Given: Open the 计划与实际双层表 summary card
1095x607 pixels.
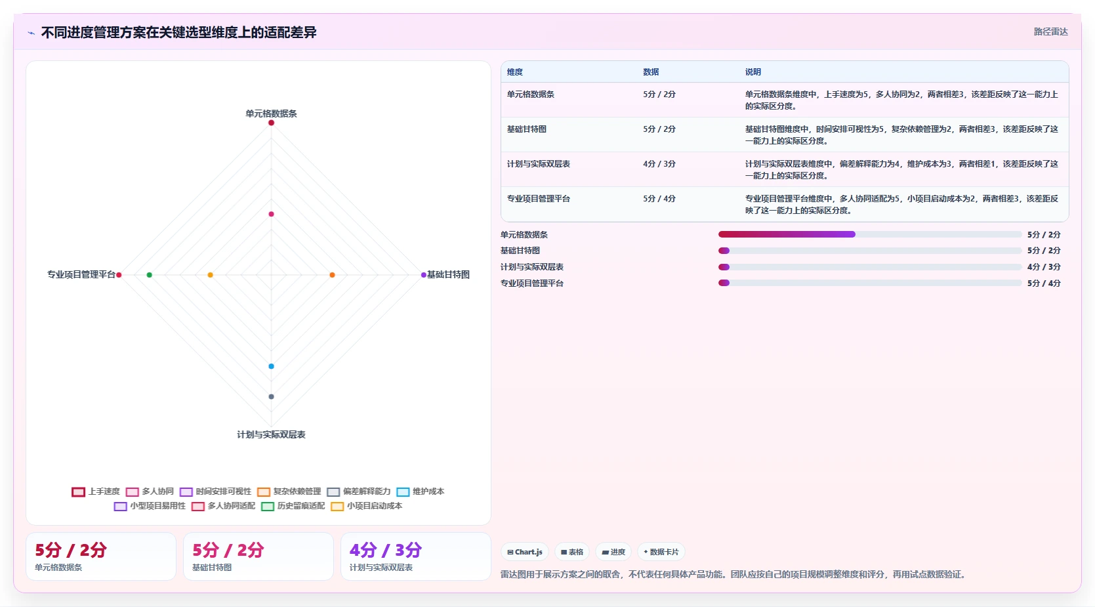Looking at the screenshot, I should click(416, 556).
